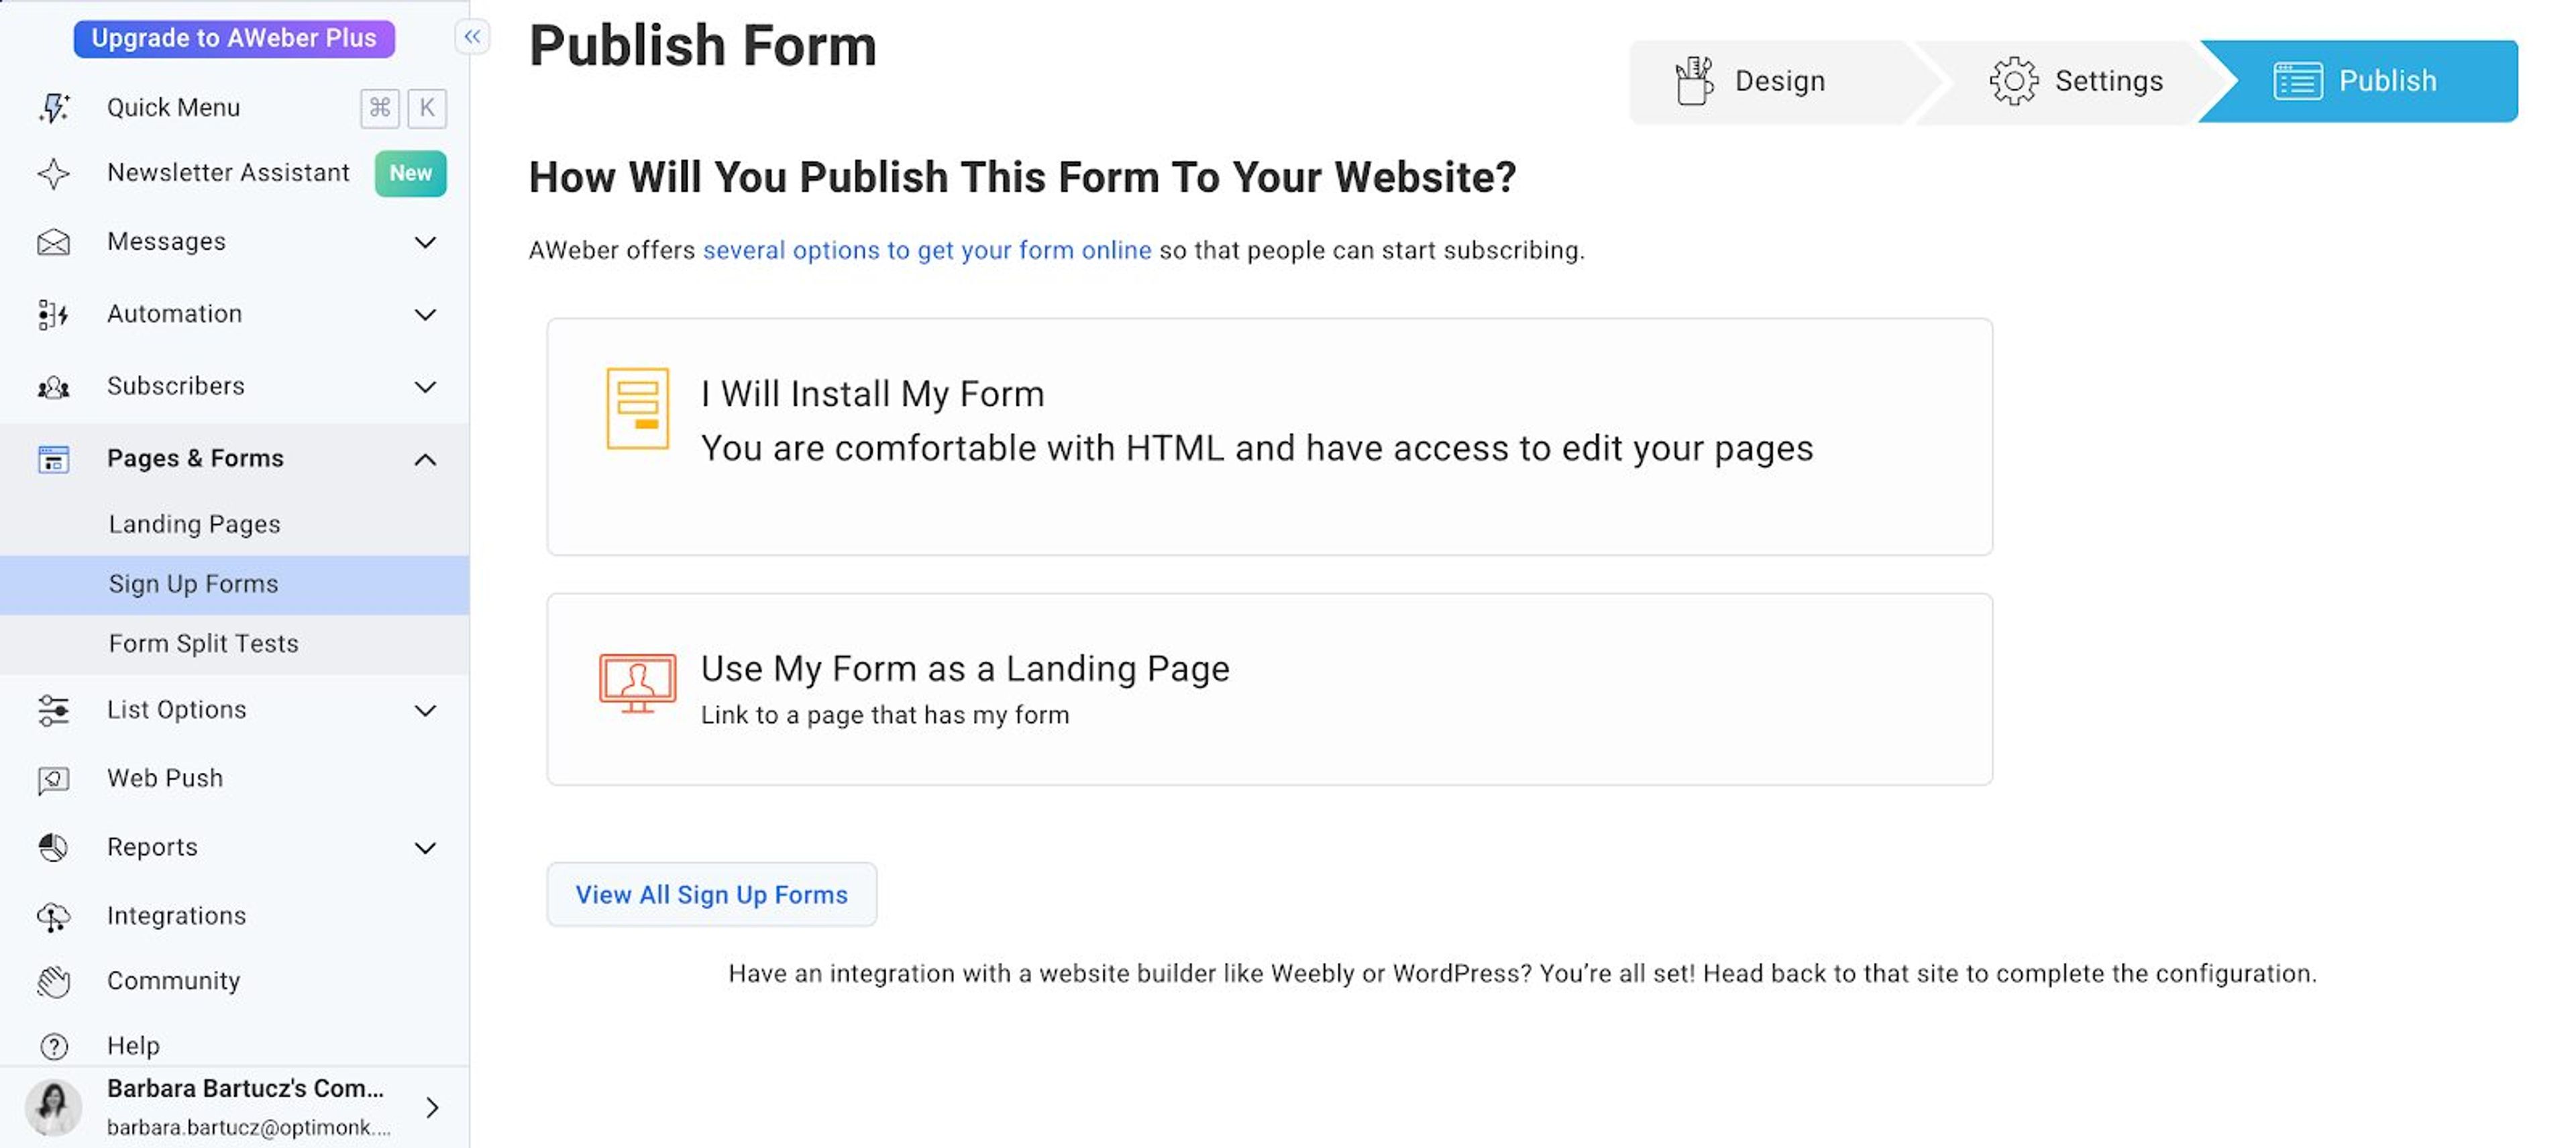Open Web Push from the sidebar icon
The image size is (2576, 1148).
pos(55,778)
